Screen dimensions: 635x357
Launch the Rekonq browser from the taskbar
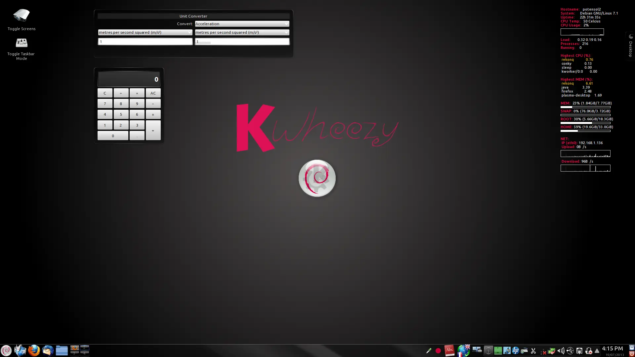[20, 350]
